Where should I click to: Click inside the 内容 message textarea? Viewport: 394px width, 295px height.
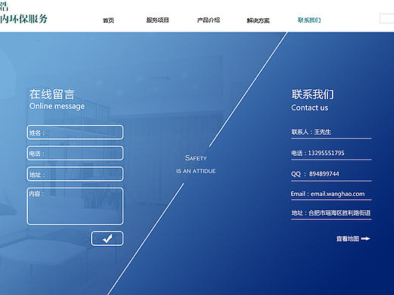pos(75,206)
